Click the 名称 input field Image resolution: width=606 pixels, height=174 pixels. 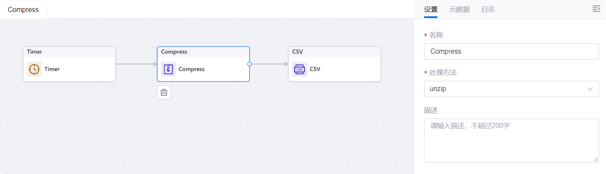point(511,52)
